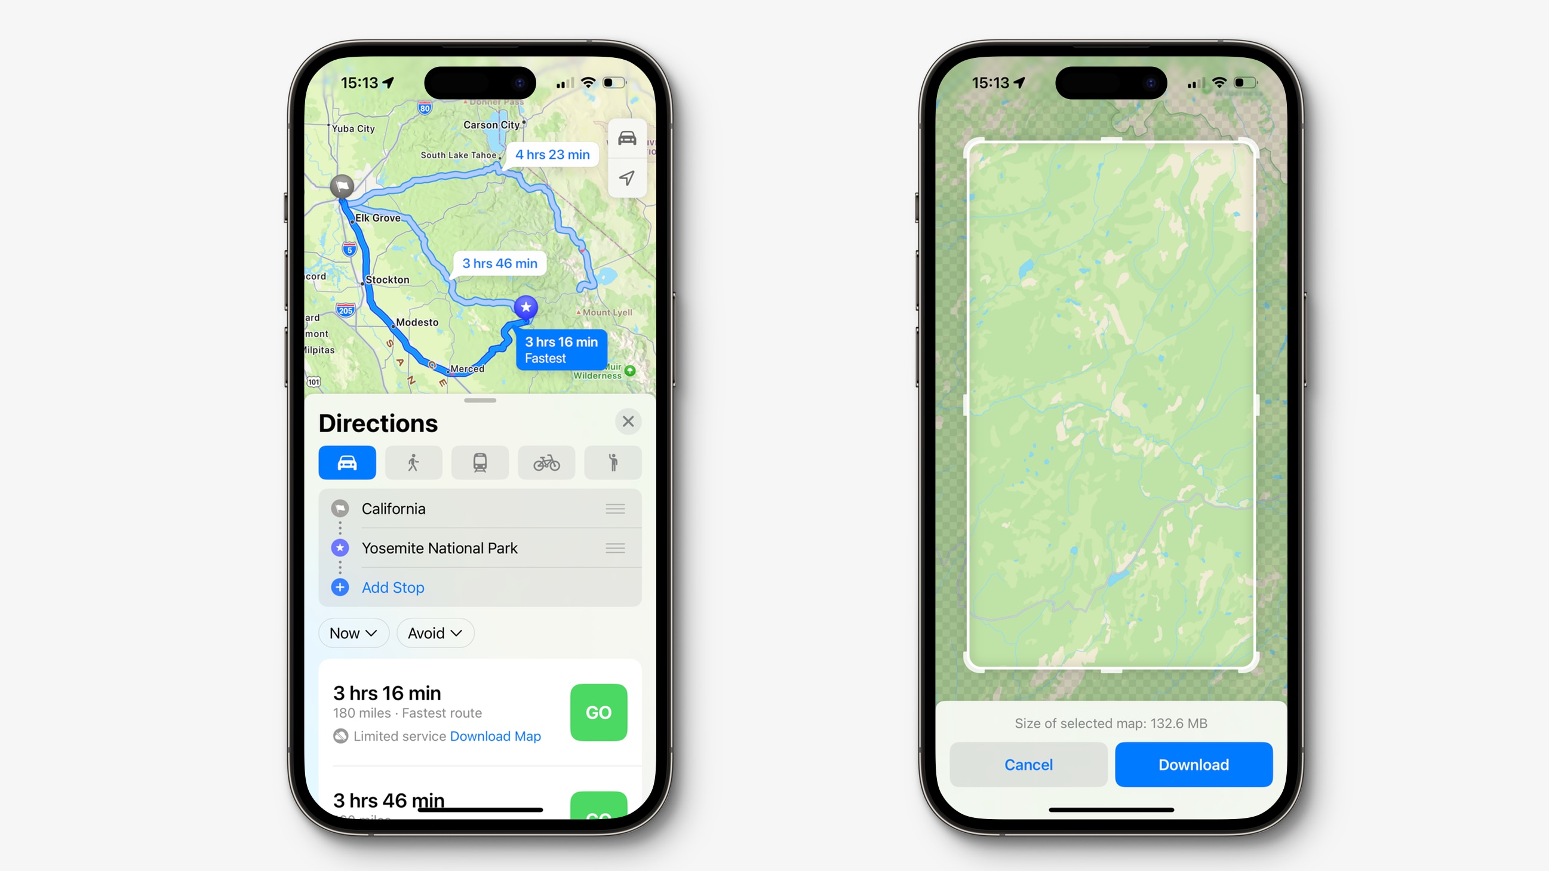Select the walking directions icon
The height and width of the screenshot is (871, 1549).
(x=413, y=463)
